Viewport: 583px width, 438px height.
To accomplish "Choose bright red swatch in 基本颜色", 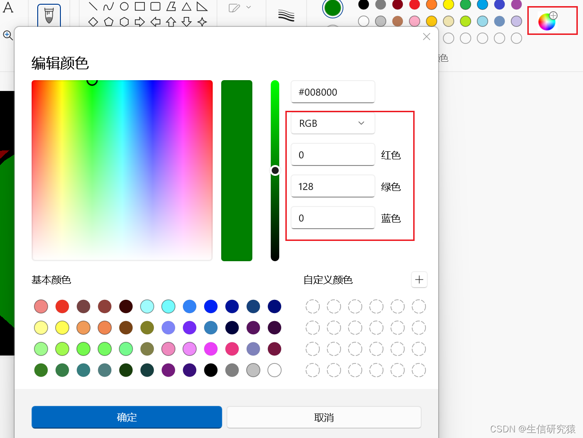I will tap(62, 306).
